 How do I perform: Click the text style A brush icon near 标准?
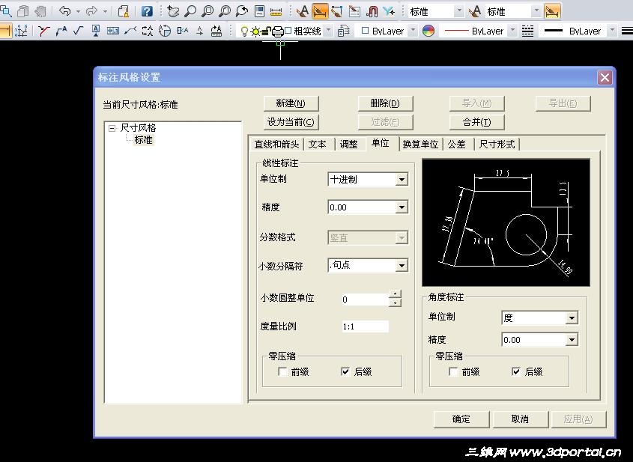(475, 11)
